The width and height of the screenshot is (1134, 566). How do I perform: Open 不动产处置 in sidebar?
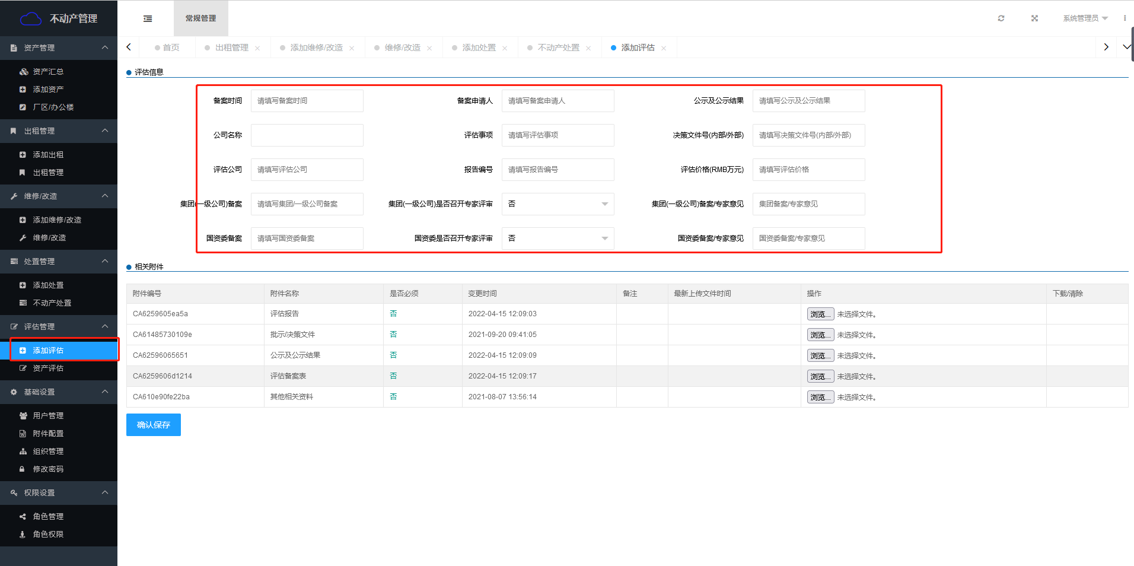coord(59,303)
